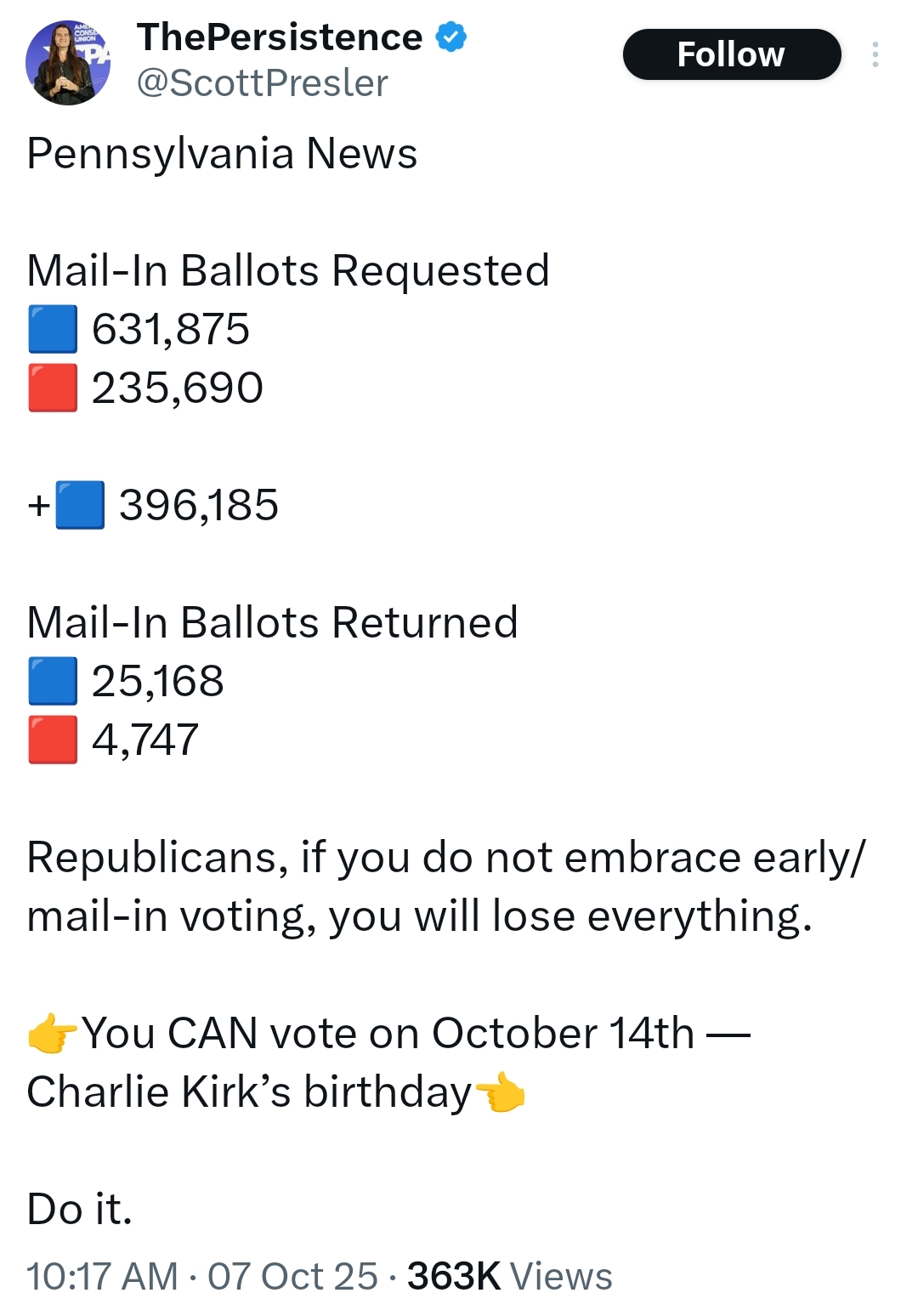Click pointing hand emoji before "You CAN vote"
The height and width of the screenshot is (1310, 918).
(53, 1034)
